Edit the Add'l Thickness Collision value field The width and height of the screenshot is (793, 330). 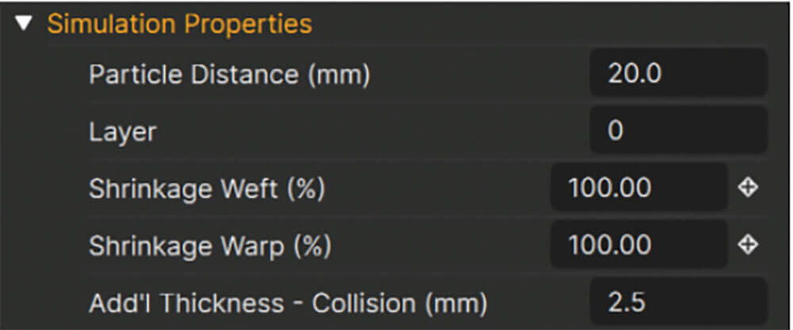[678, 302]
